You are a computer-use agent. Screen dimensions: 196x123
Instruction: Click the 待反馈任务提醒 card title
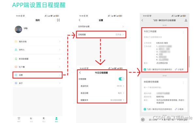(x=151, y=82)
